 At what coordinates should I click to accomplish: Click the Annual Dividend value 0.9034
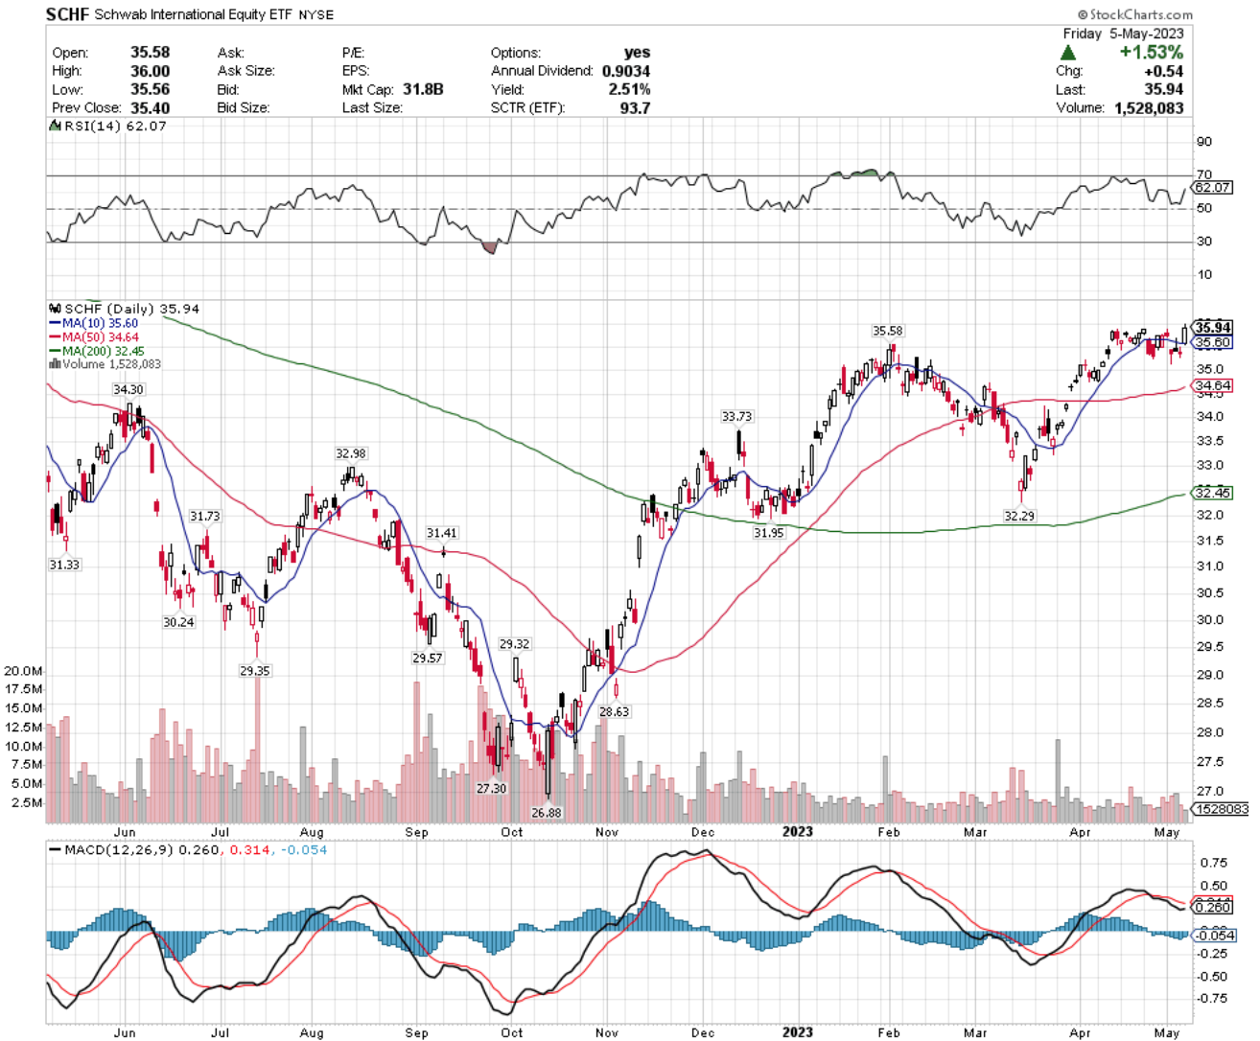click(x=626, y=71)
